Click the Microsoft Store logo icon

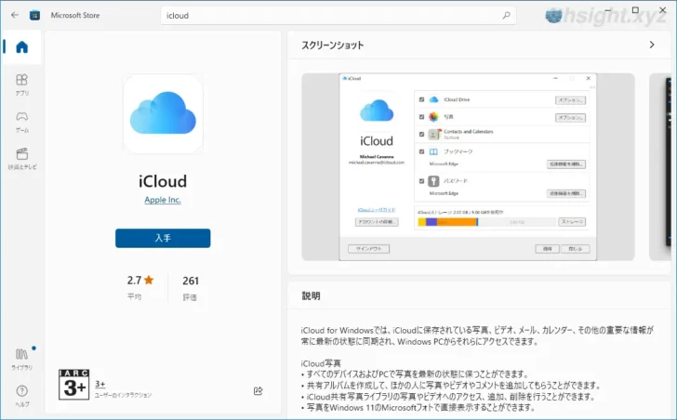[34, 15]
